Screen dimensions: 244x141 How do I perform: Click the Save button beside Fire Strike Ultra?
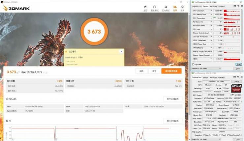[x=154, y=71]
